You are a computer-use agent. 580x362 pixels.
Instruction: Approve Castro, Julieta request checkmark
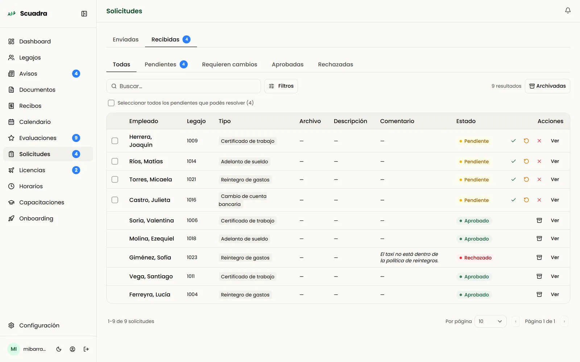(513, 200)
